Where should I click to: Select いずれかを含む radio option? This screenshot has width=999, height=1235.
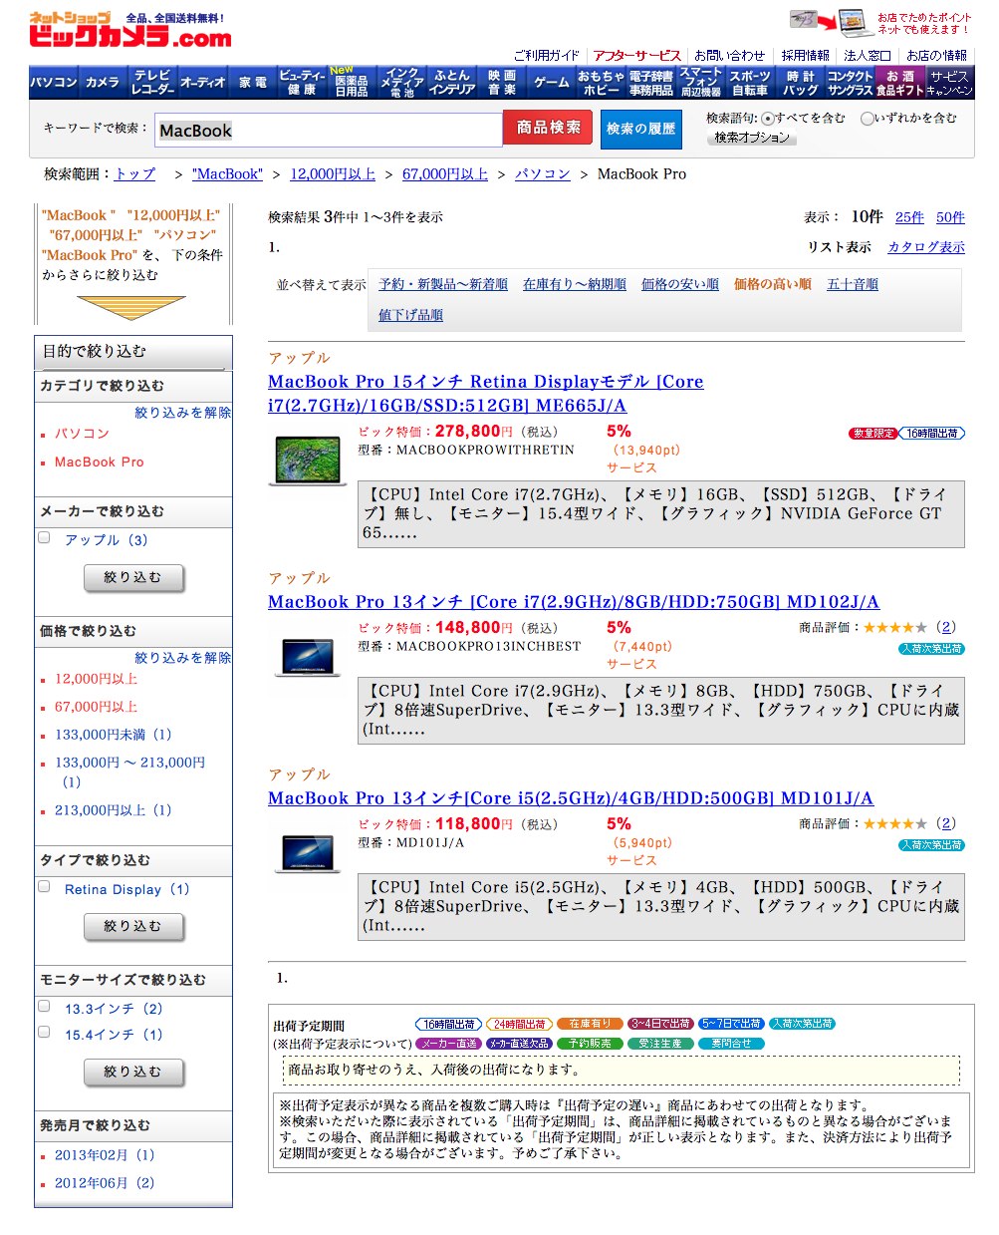click(867, 119)
